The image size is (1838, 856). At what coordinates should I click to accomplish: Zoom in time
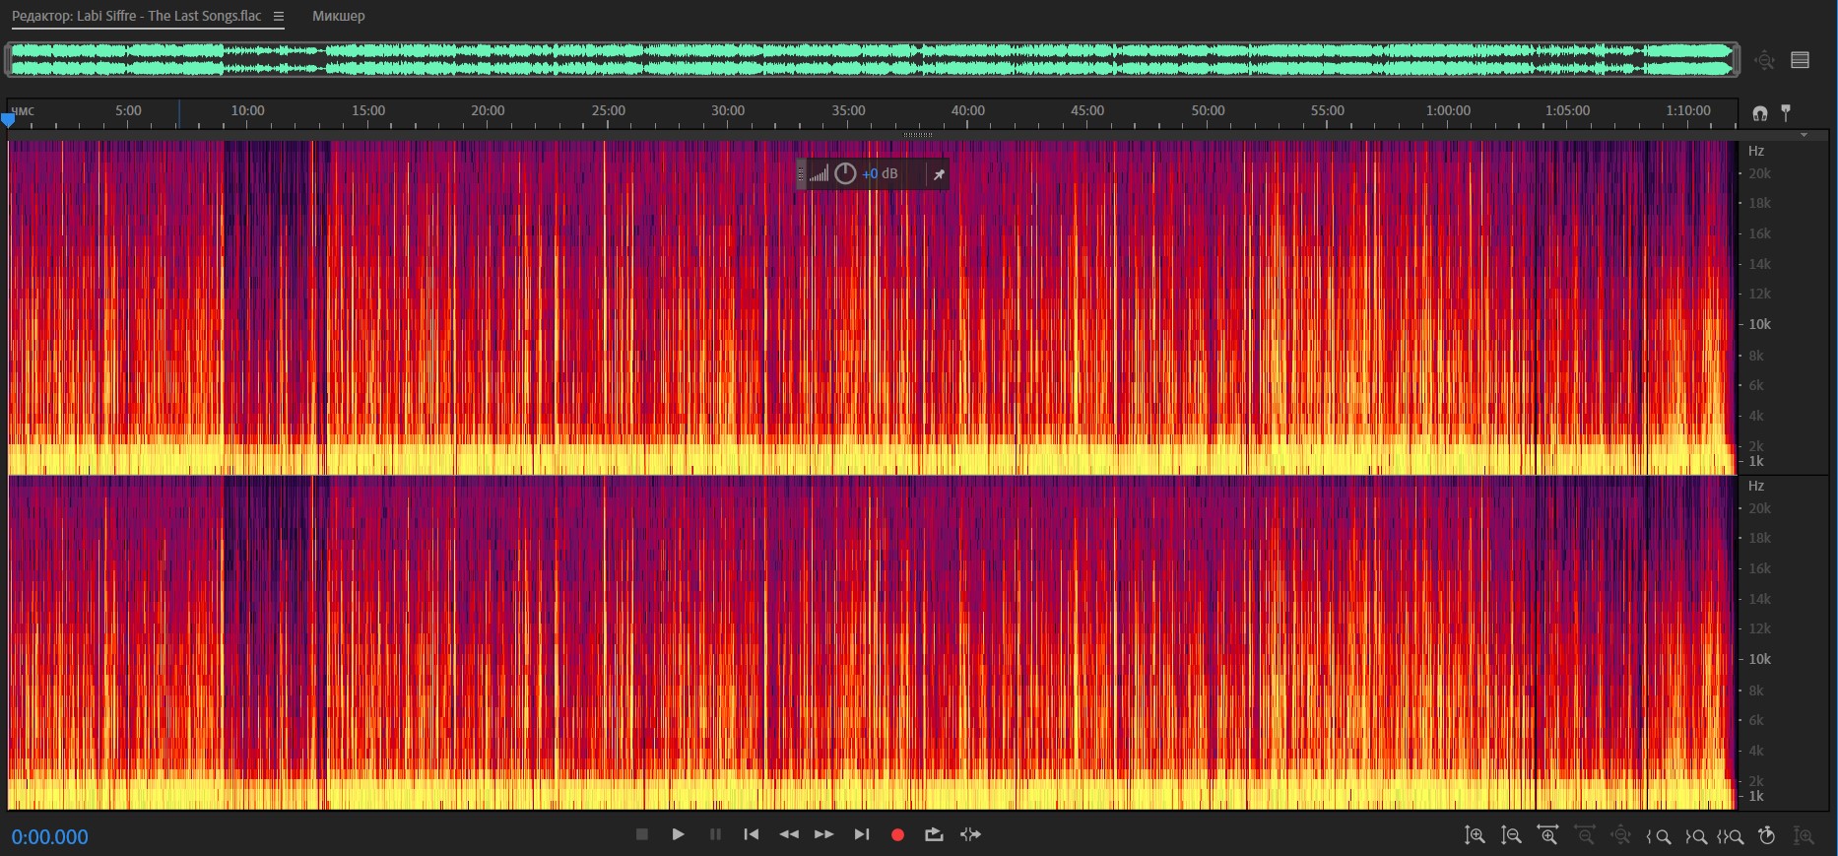coord(1547,836)
